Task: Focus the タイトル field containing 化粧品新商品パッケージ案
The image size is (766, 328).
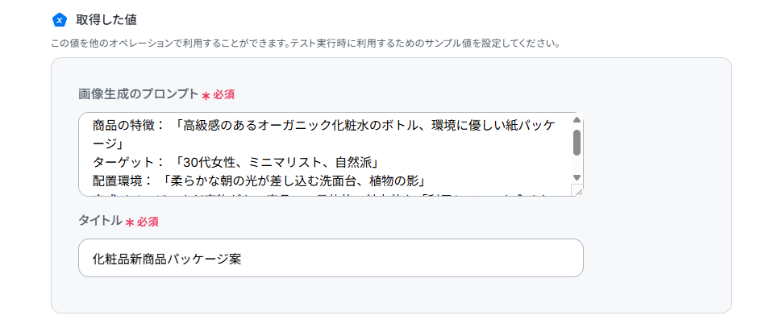Action: (x=331, y=258)
